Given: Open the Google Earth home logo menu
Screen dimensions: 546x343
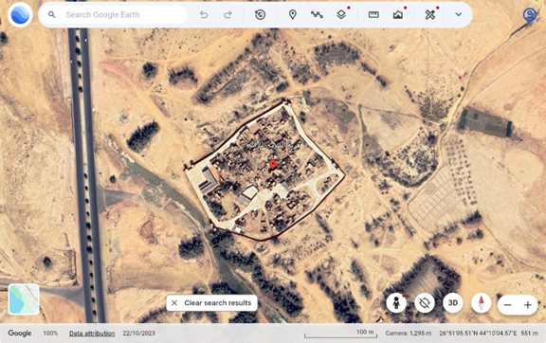Looking at the screenshot, I should [x=20, y=14].
